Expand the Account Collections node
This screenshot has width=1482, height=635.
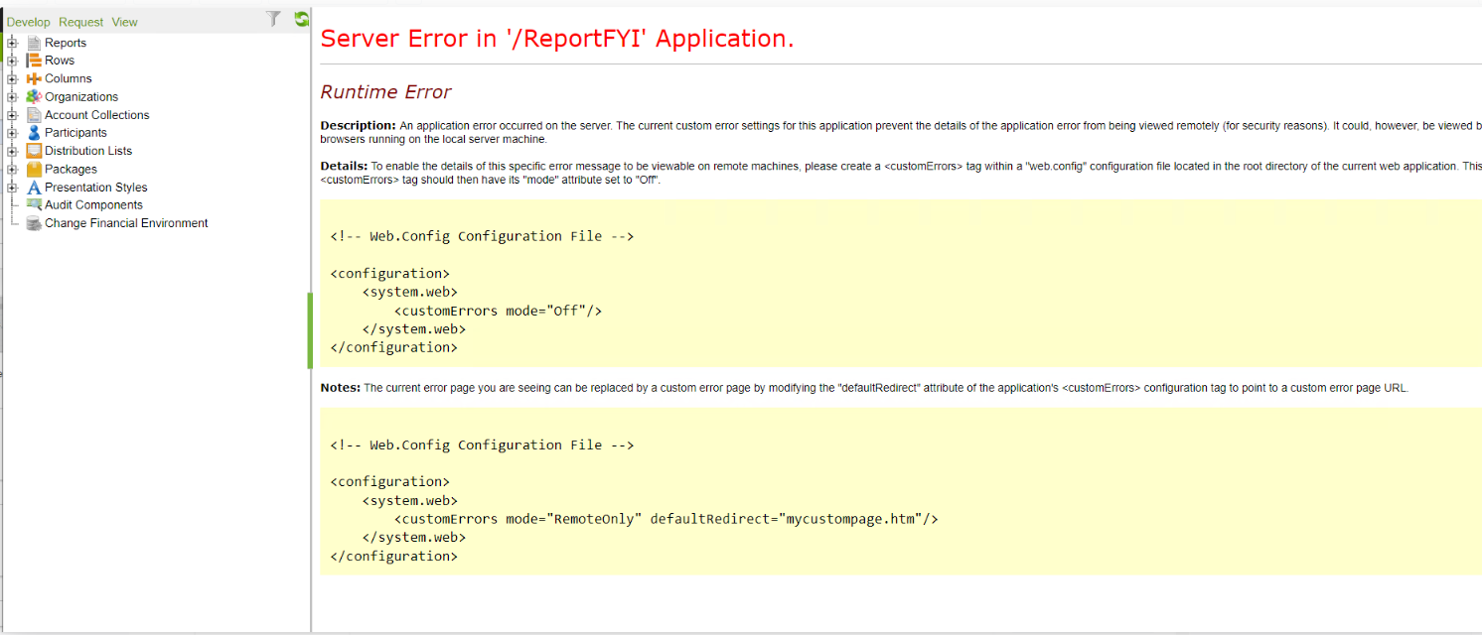tap(13, 115)
